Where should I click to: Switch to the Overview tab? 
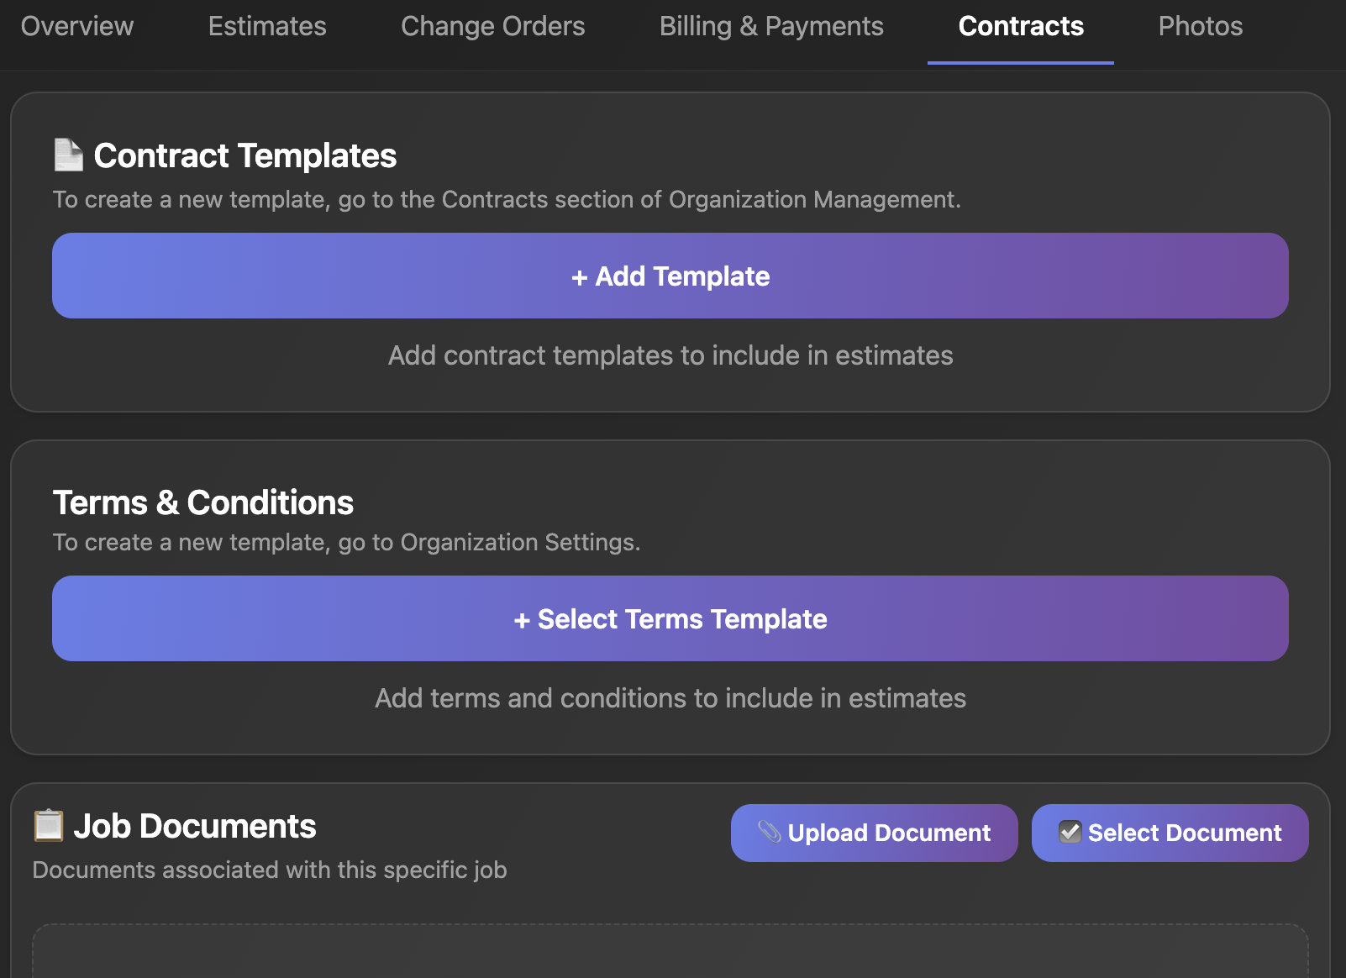[76, 26]
